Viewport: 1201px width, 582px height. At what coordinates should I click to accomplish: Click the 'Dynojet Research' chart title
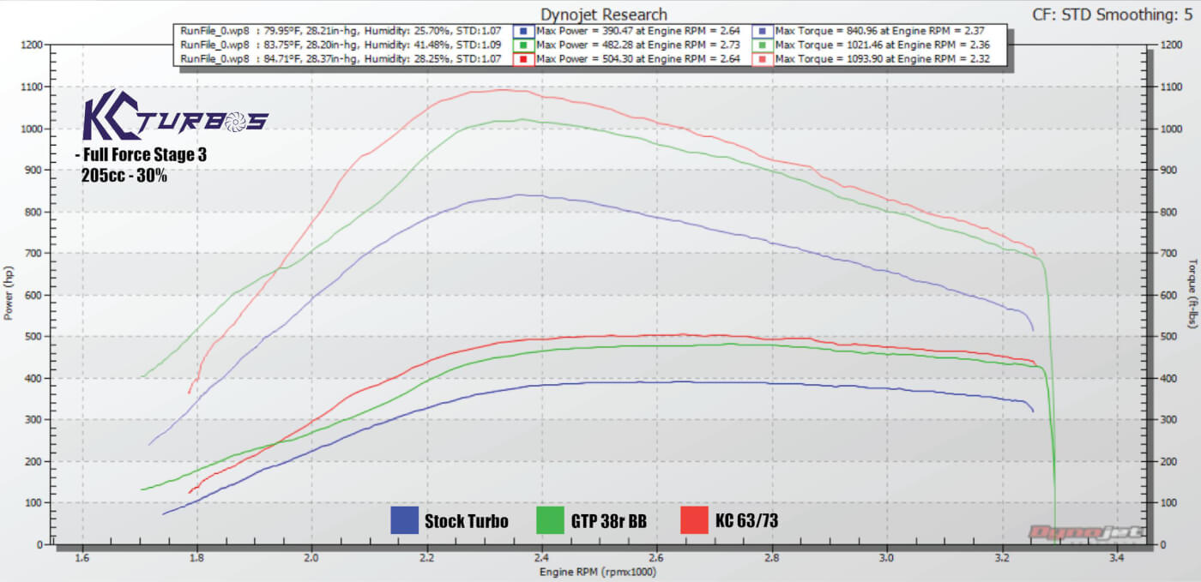604,15
